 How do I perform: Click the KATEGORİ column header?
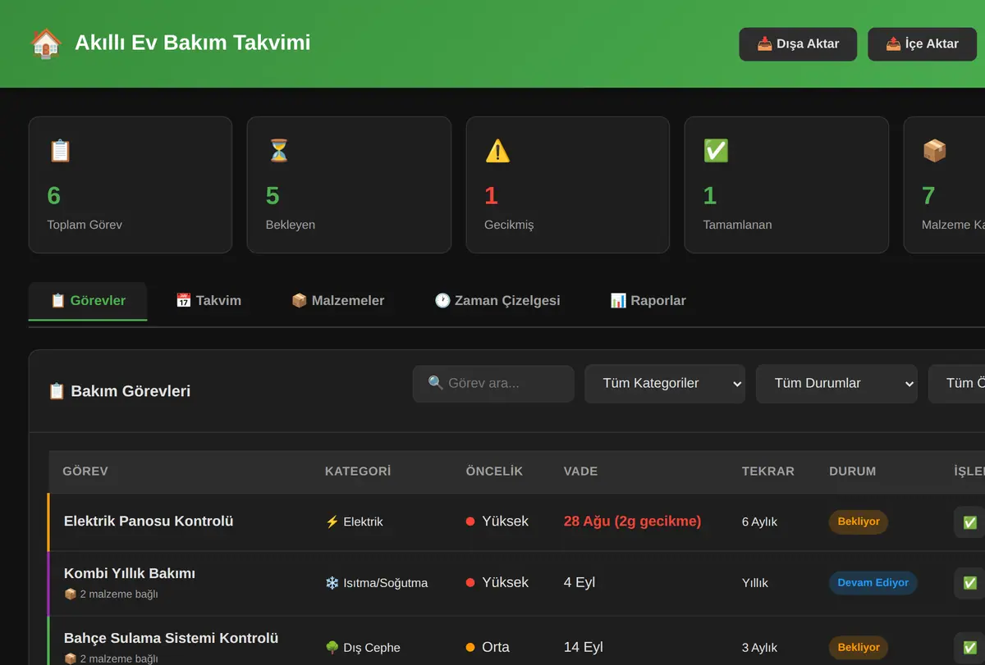pyautogui.click(x=358, y=471)
